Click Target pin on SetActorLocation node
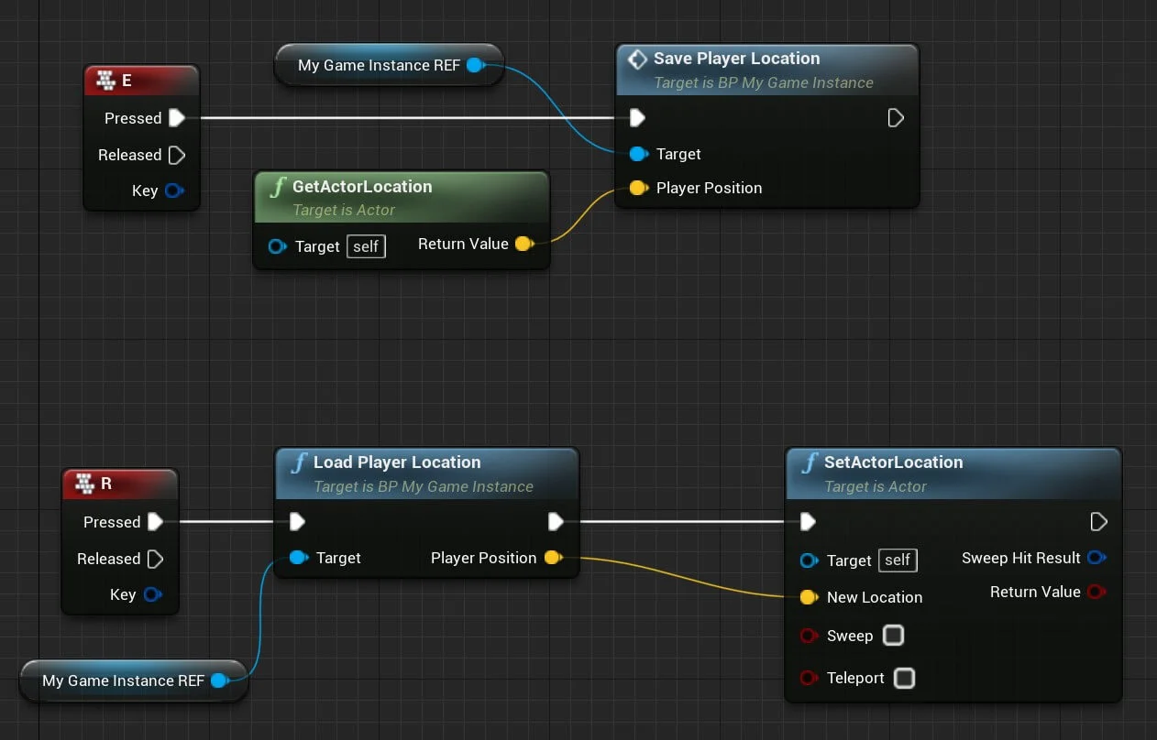 click(x=809, y=560)
